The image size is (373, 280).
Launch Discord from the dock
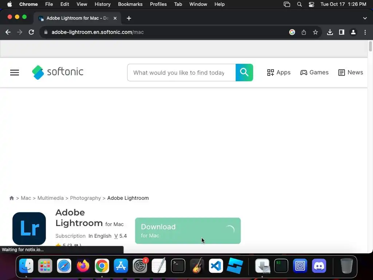(x=319, y=266)
